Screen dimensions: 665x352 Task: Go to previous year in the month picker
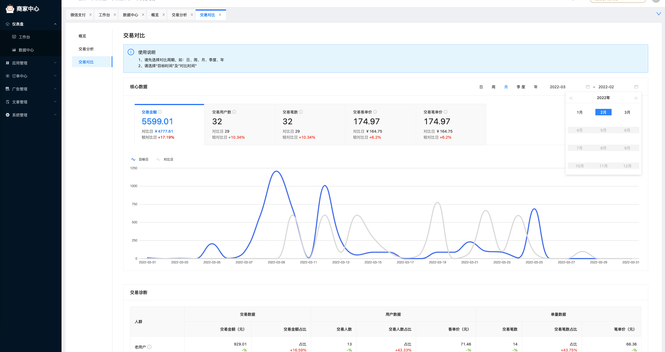571,98
